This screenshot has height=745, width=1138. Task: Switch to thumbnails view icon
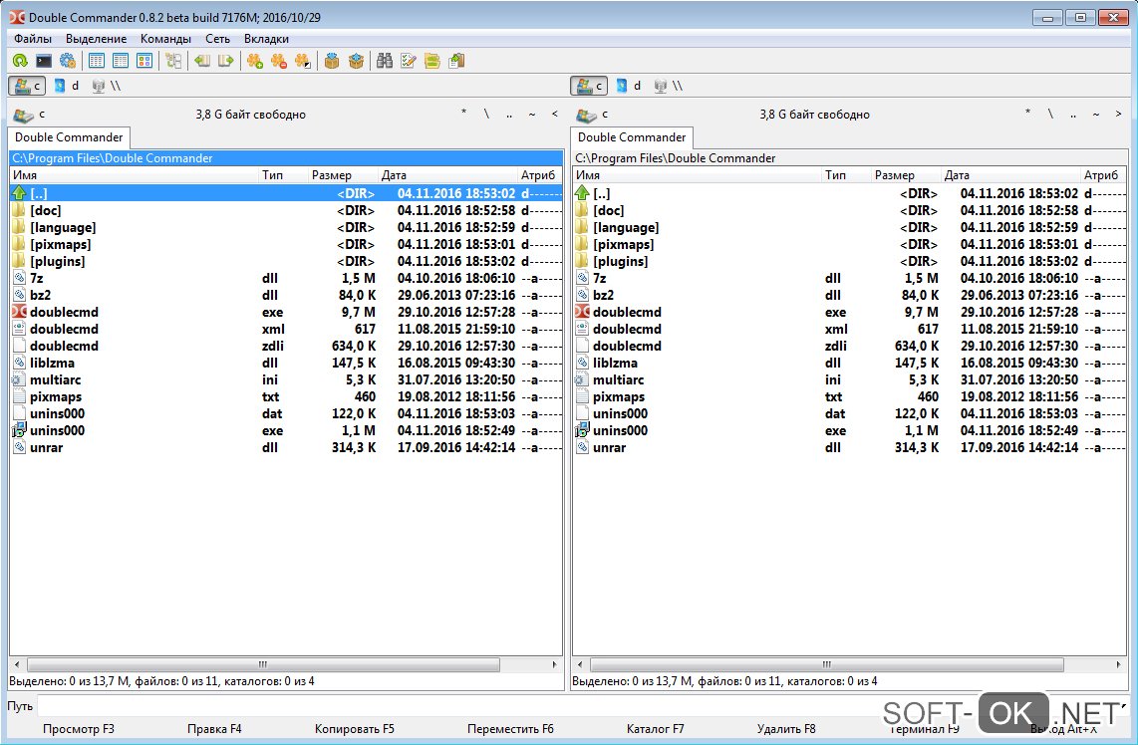click(144, 61)
